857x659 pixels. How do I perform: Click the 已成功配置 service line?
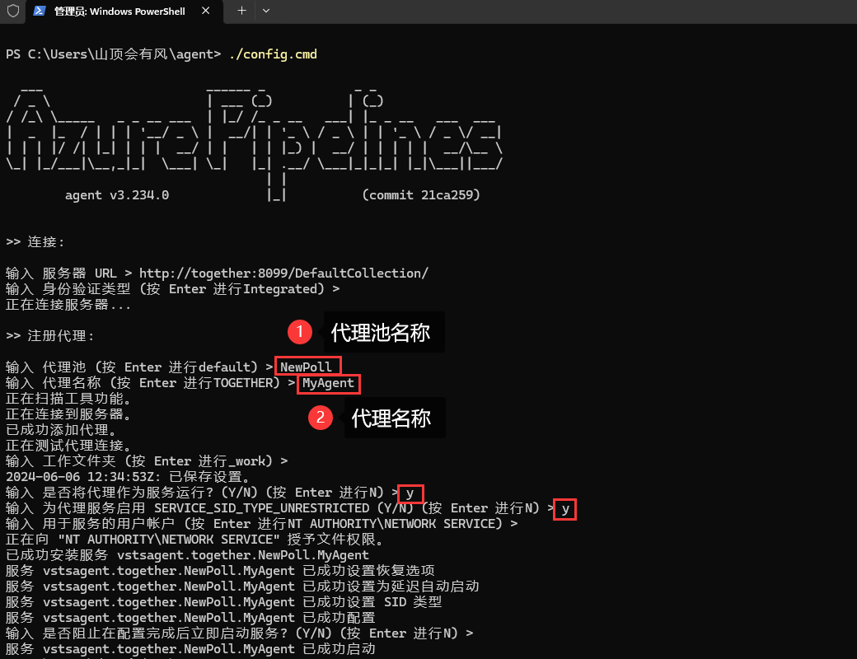point(190,618)
